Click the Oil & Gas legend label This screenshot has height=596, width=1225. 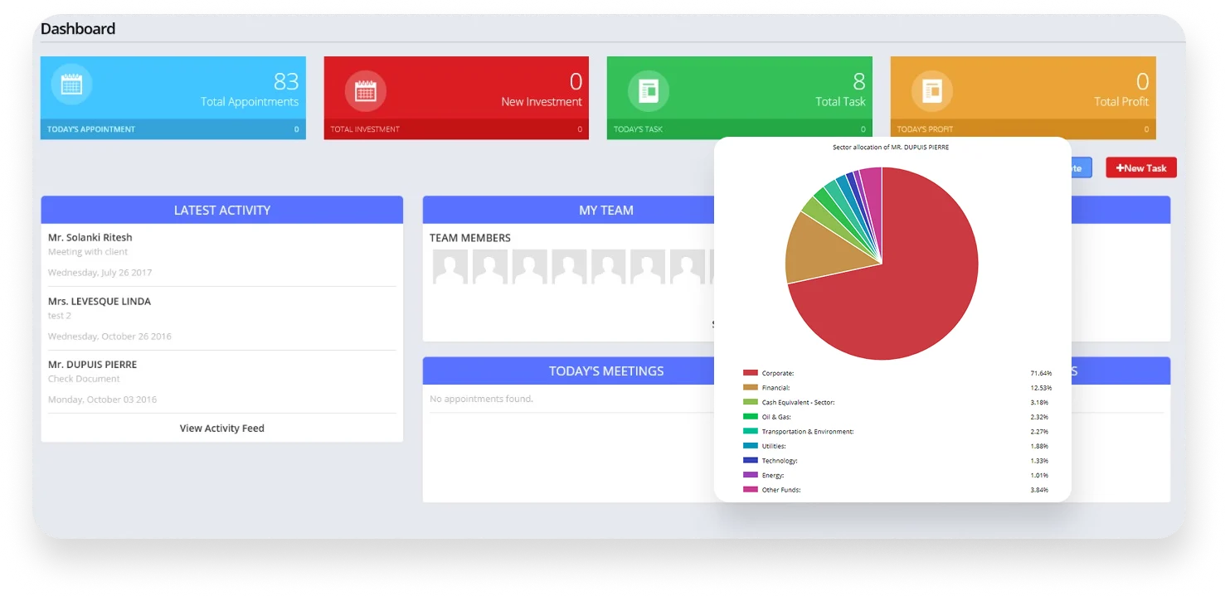pyautogui.click(x=776, y=417)
